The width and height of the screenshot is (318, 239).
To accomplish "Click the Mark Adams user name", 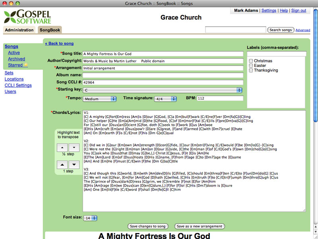I will tap(246, 10).
